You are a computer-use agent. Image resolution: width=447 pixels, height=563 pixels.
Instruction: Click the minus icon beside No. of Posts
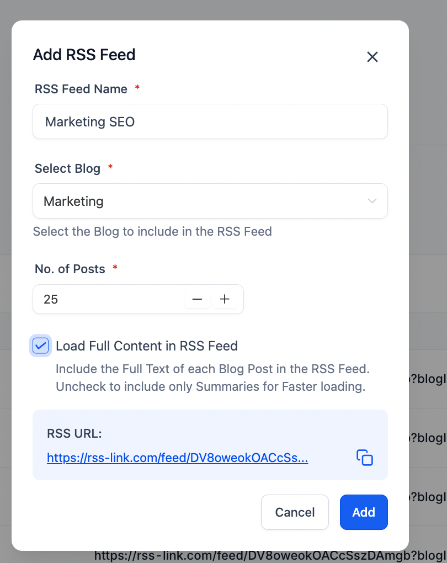click(x=197, y=299)
